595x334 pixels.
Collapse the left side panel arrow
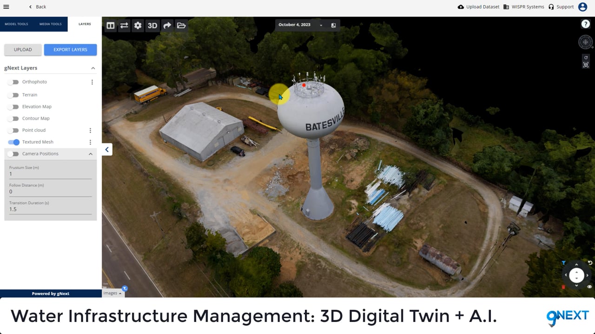(107, 149)
